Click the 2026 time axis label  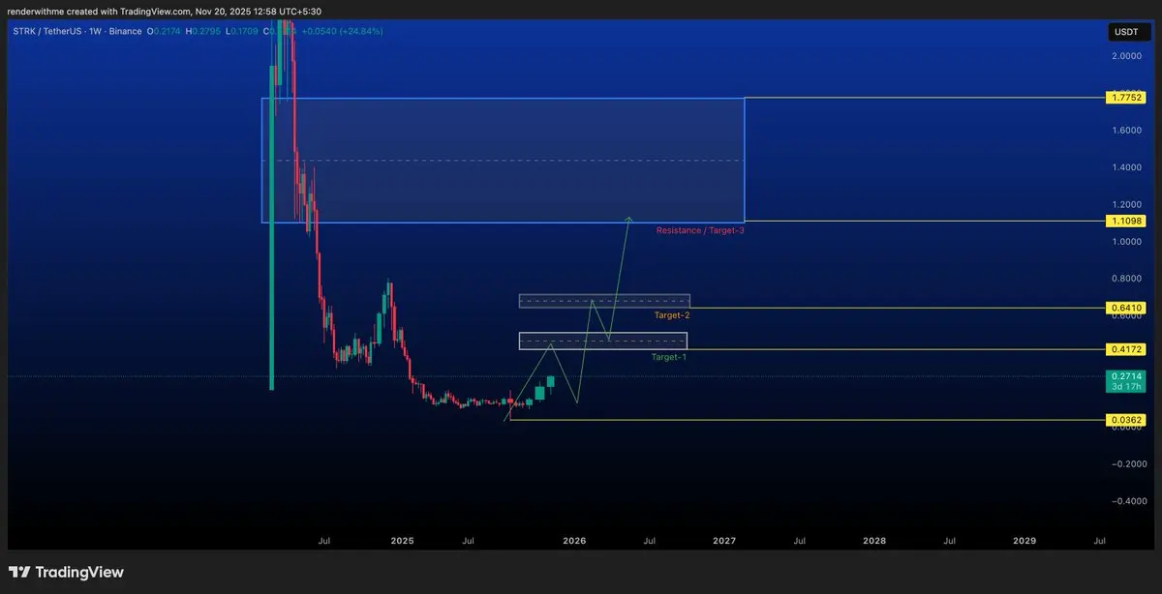574,541
